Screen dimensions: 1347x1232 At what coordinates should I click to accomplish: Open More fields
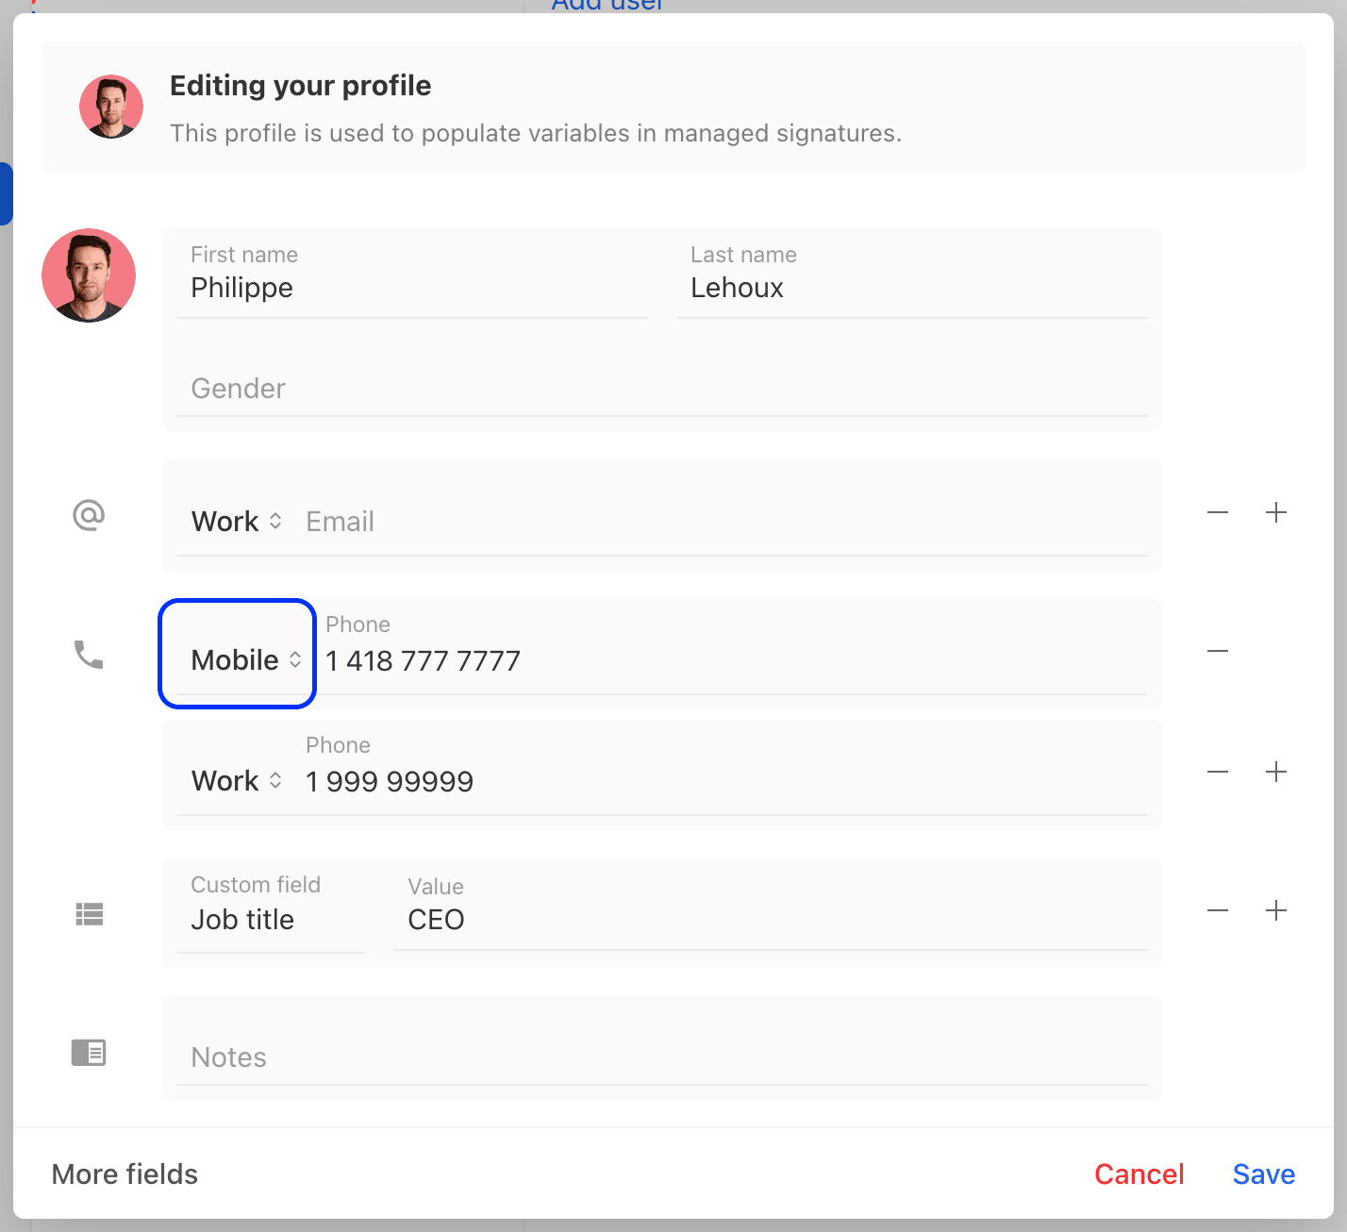coord(125,1174)
